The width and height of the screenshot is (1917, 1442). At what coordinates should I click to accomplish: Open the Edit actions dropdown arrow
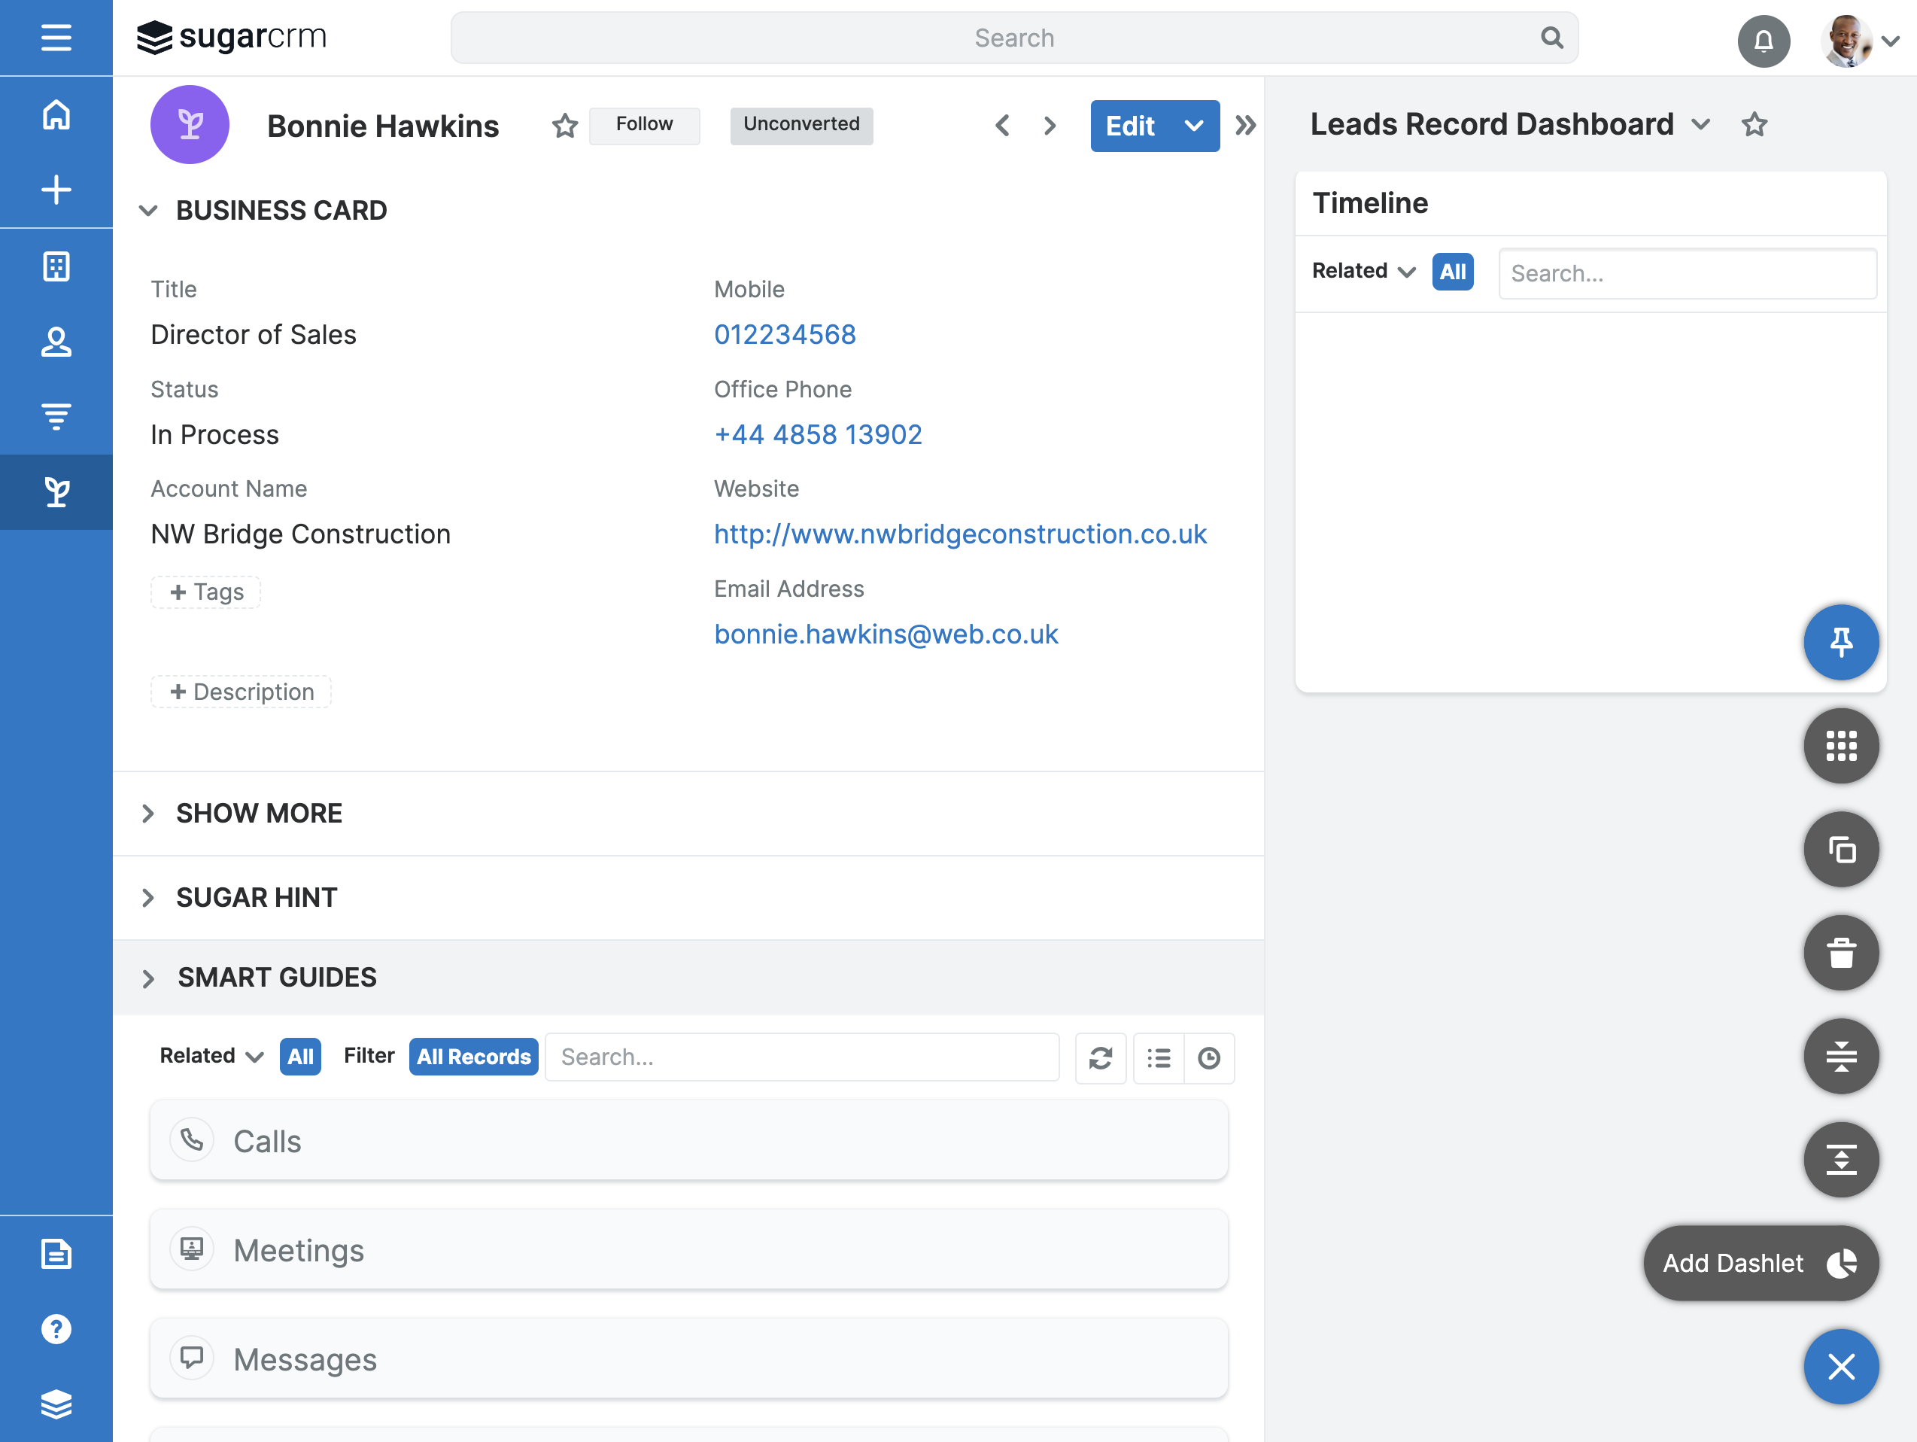(1193, 126)
